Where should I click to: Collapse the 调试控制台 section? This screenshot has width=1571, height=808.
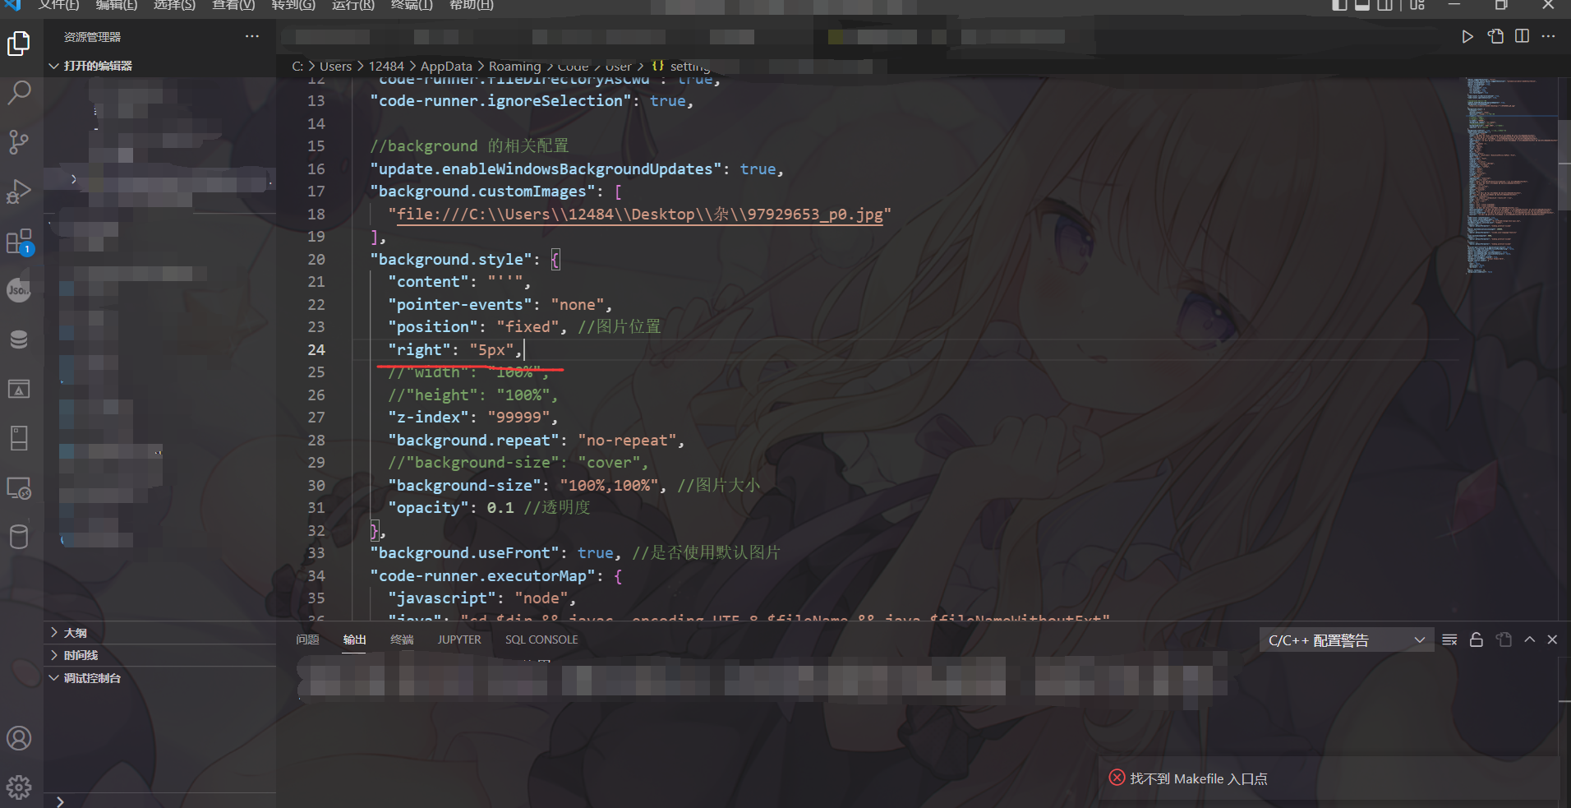pos(53,678)
